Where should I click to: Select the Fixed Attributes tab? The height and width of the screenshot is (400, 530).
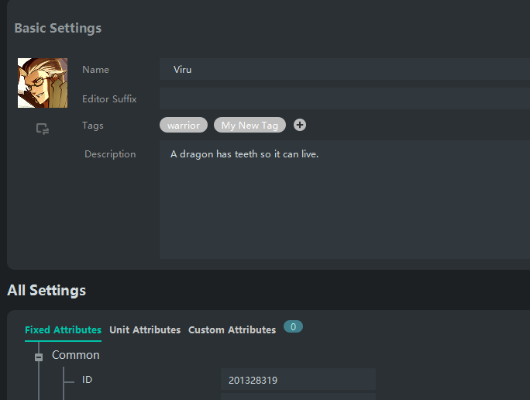[63, 330]
